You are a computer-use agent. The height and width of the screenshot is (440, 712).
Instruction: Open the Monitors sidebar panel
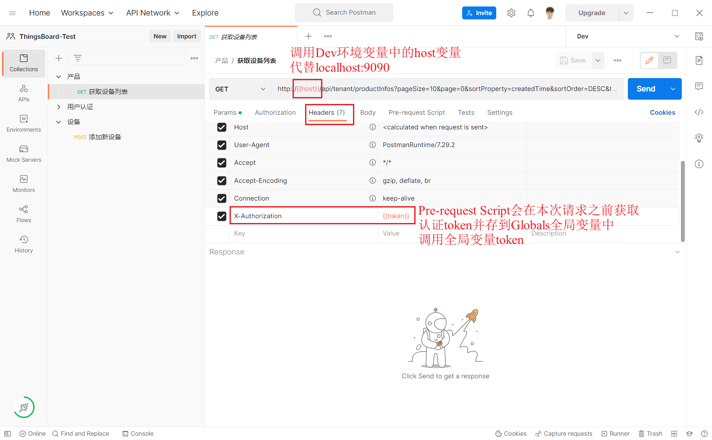(x=24, y=184)
